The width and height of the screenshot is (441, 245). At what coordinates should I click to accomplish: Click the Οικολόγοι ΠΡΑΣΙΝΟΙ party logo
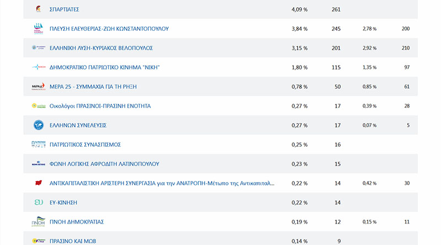(37, 106)
